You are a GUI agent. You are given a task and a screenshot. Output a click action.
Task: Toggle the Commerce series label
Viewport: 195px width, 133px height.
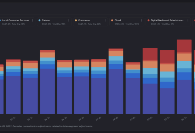point(84,21)
